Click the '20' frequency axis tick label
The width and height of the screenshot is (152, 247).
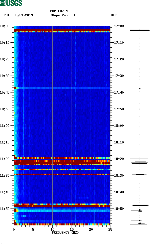[x=91, y=229]
